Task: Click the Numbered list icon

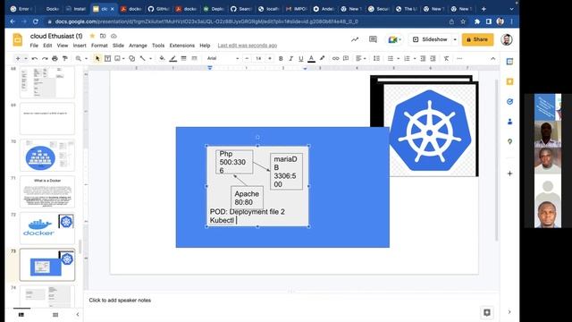Action: coord(407,58)
